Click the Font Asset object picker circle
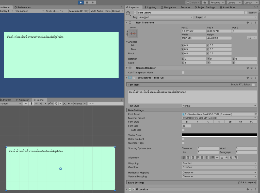Image resolution: width=260 pixels, height=193 pixels. tap(256, 114)
